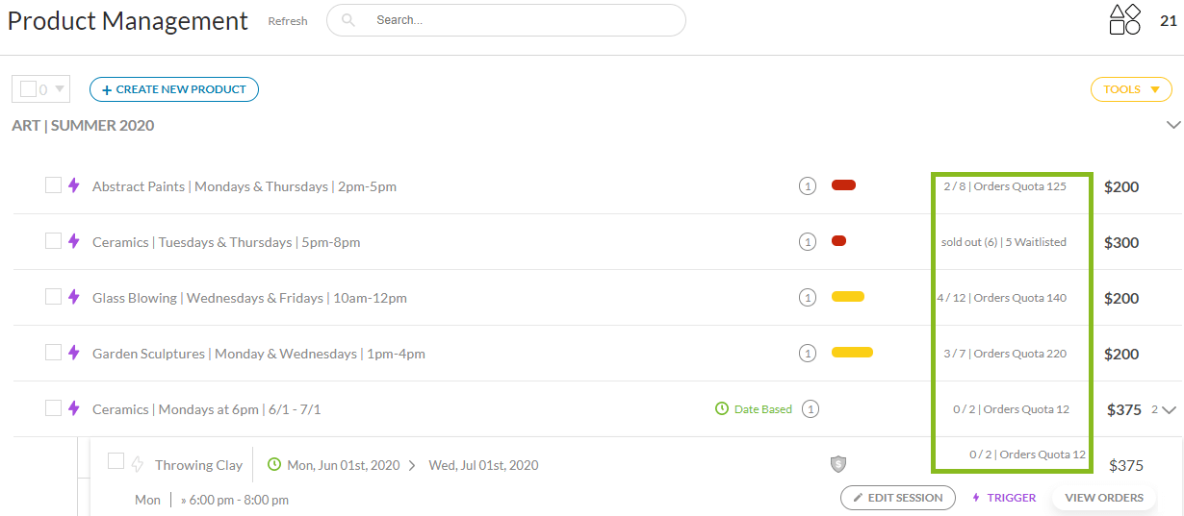The image size is (1184, 516).
Task: Focus the product search field
Action: [x=520, y=20]
